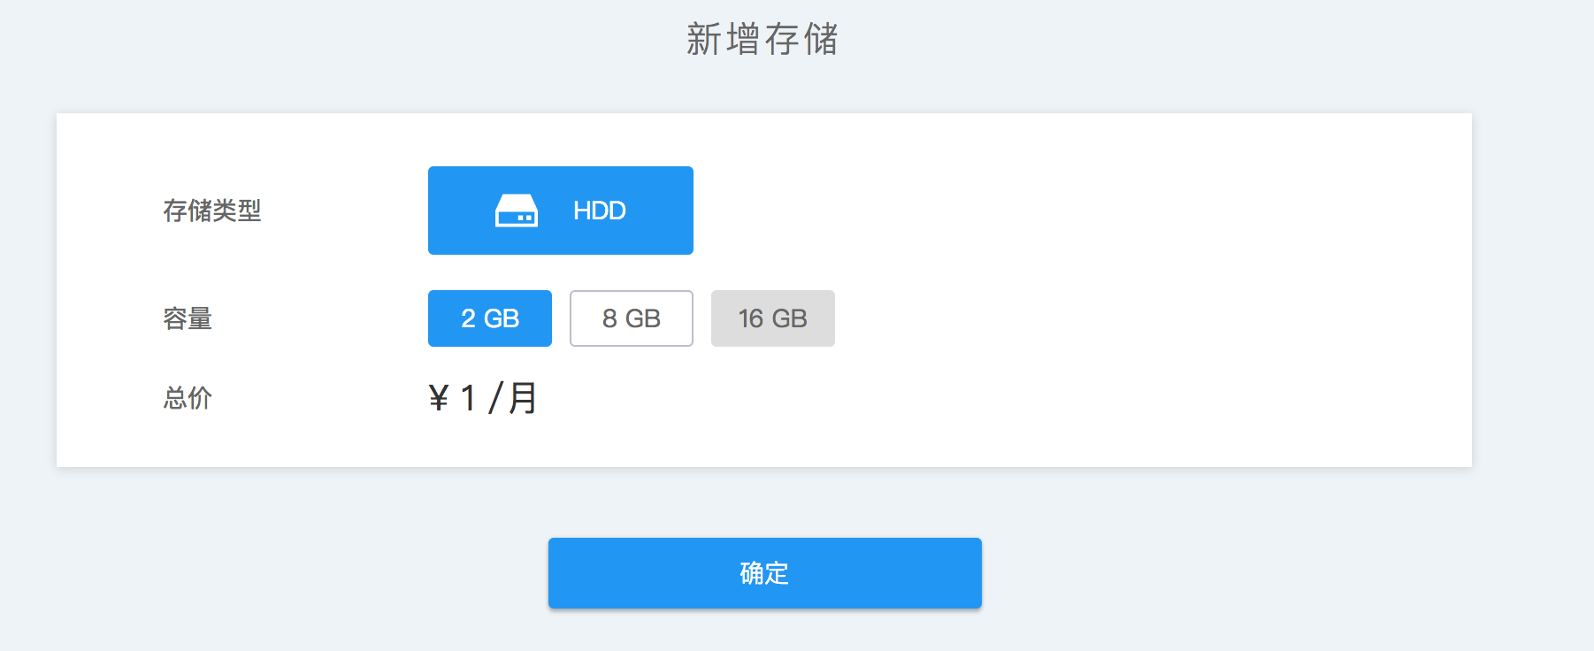Click the number 16 in the capacity options

[x=751, y=318]
